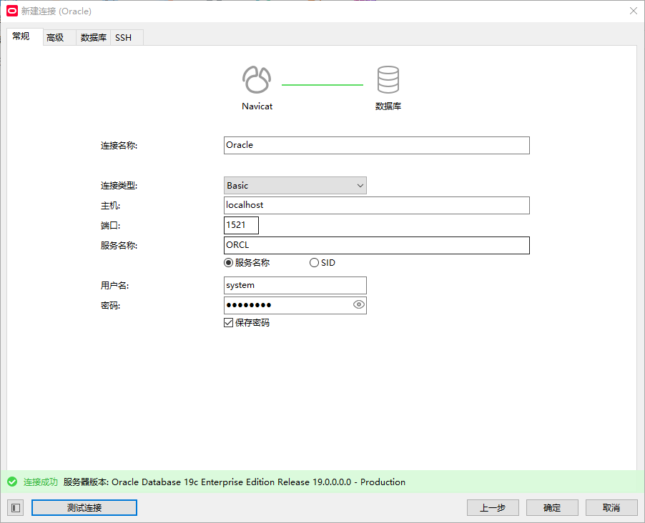Open the 连接类型 Basic dropdown

click(295, 186)
